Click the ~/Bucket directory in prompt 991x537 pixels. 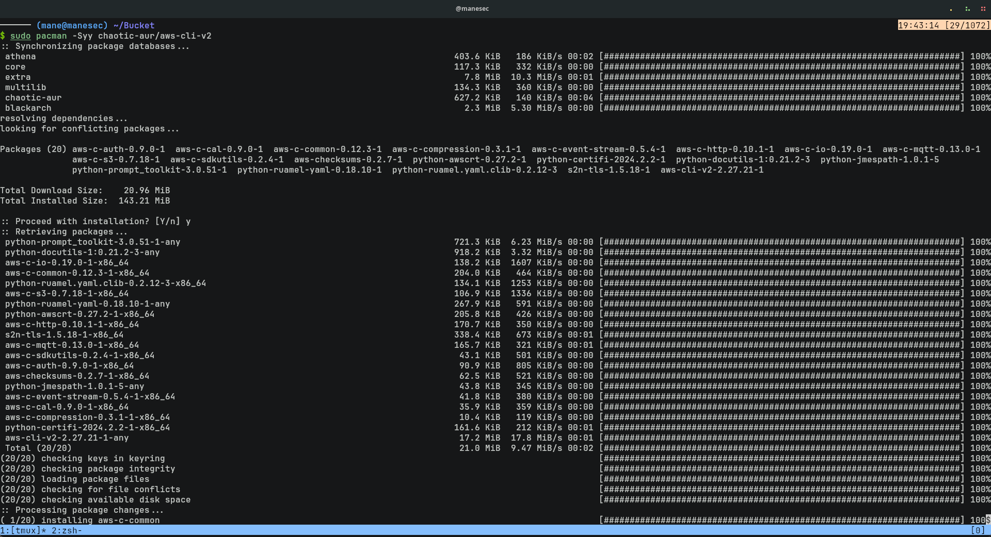coord(134,25)
